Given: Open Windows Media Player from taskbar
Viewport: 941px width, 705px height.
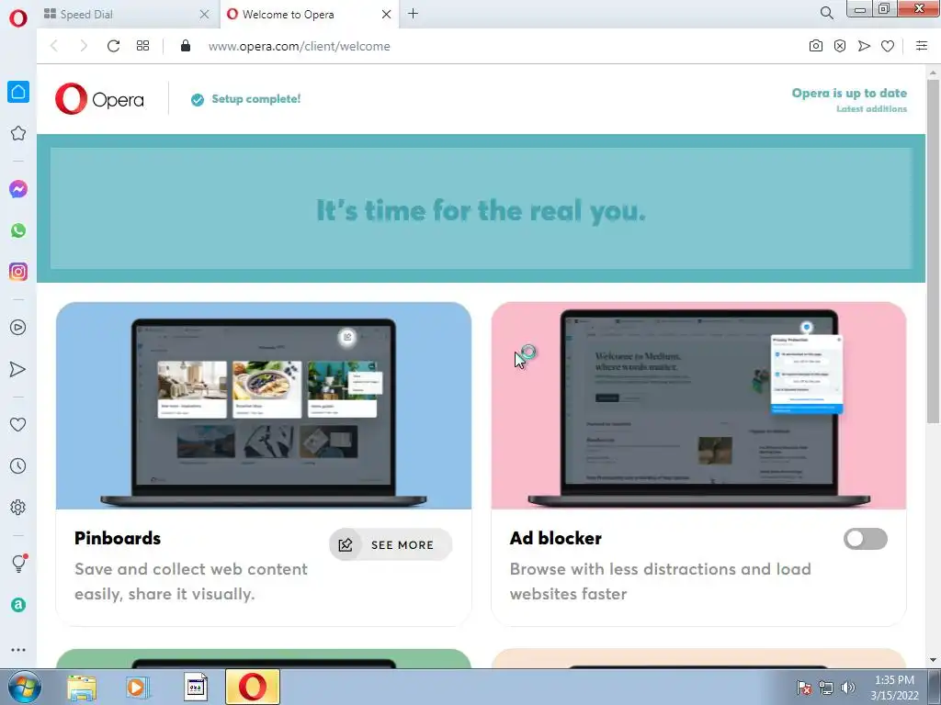Looking at the screenshot, I should pos(138,688).
